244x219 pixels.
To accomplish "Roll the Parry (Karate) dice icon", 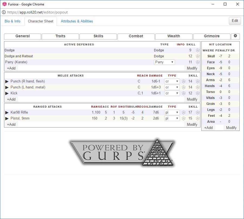I will 197,62.
